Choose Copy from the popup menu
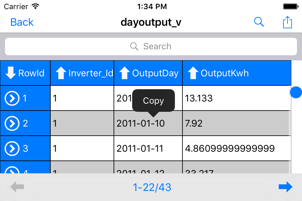302x201 pixels. [x=153, y=100]
